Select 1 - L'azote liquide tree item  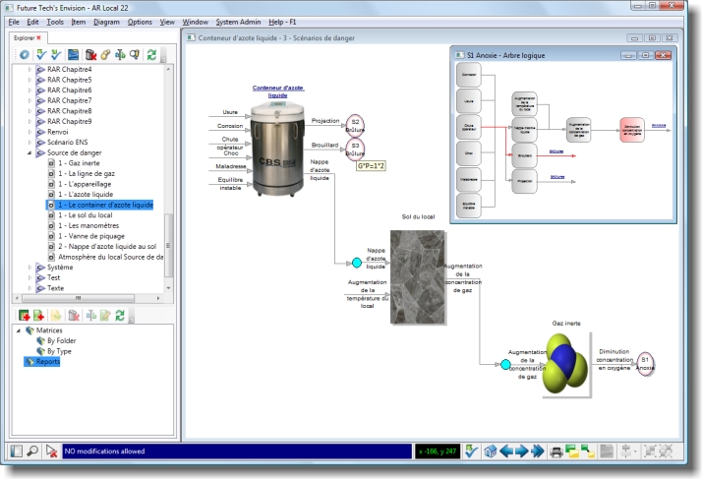point(86,195)
